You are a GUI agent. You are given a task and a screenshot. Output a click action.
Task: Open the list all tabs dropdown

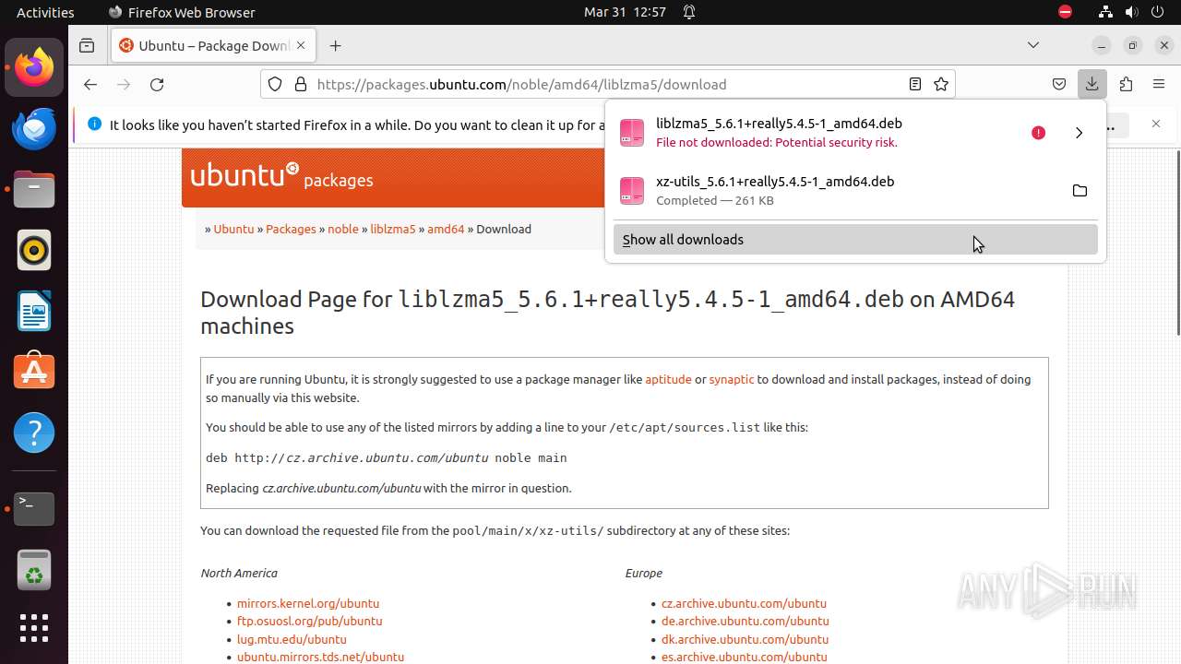[x=1033, y=45]
